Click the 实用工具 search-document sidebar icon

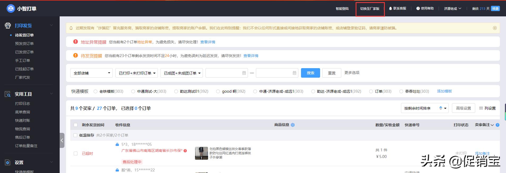(x=8, y=94)
